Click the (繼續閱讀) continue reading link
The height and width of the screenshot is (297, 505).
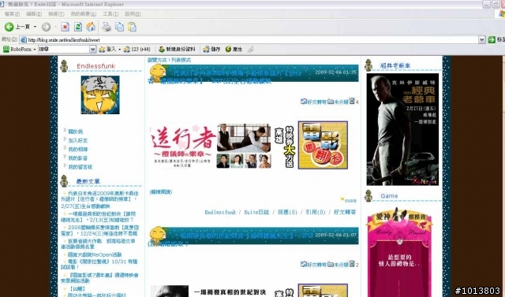pyautogui.click(x=161, y=192)
